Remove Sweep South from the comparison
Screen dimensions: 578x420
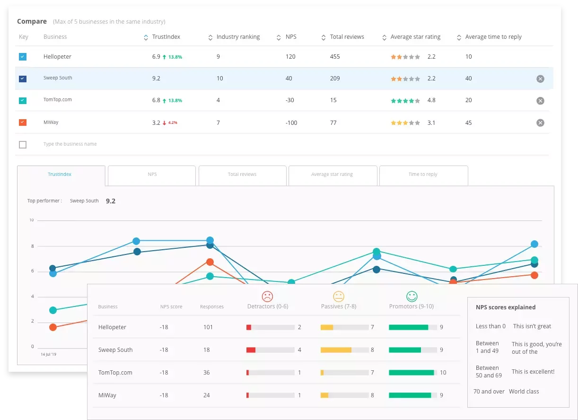540,79
